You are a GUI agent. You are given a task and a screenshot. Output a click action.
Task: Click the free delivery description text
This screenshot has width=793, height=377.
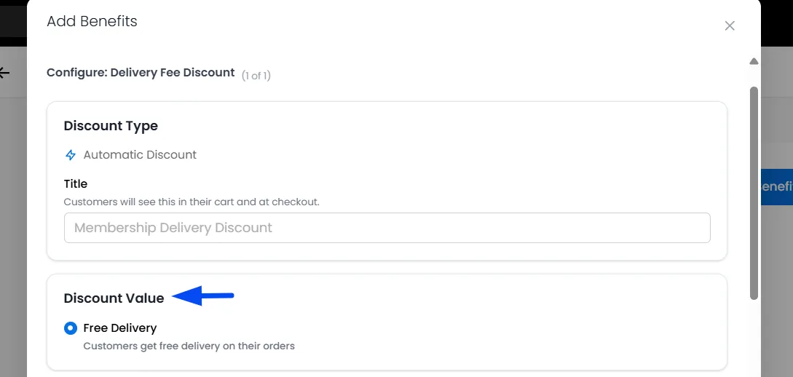(x=189, y=346)
